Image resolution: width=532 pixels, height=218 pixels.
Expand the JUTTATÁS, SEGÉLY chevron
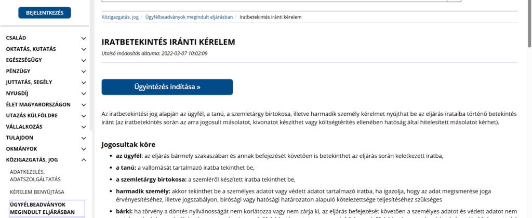(x=84, y=83)
